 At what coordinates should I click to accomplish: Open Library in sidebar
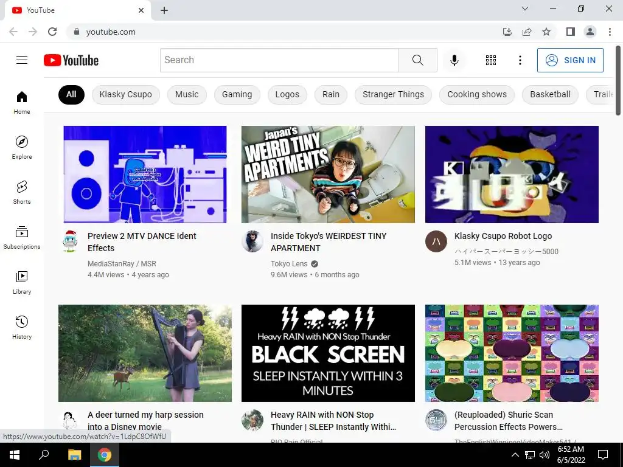(x=22, y=282)
